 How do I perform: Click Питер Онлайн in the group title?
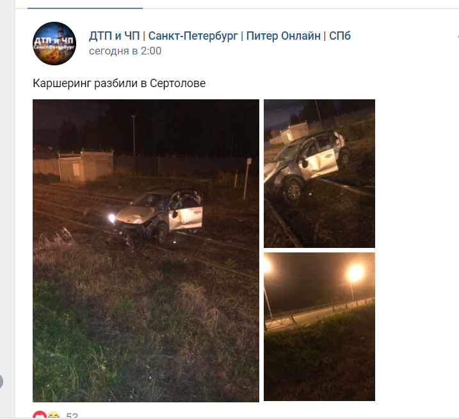[284, 36]
